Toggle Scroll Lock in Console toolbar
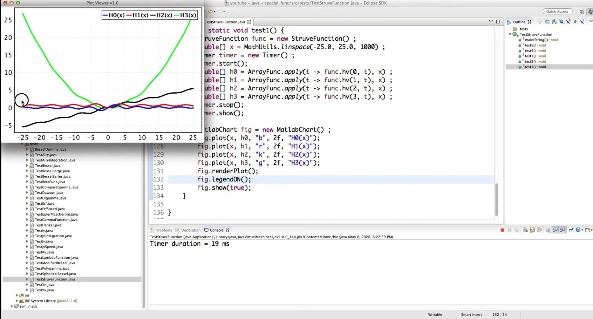The height and width of the screenshot is (319, 593). click(532, 230)
